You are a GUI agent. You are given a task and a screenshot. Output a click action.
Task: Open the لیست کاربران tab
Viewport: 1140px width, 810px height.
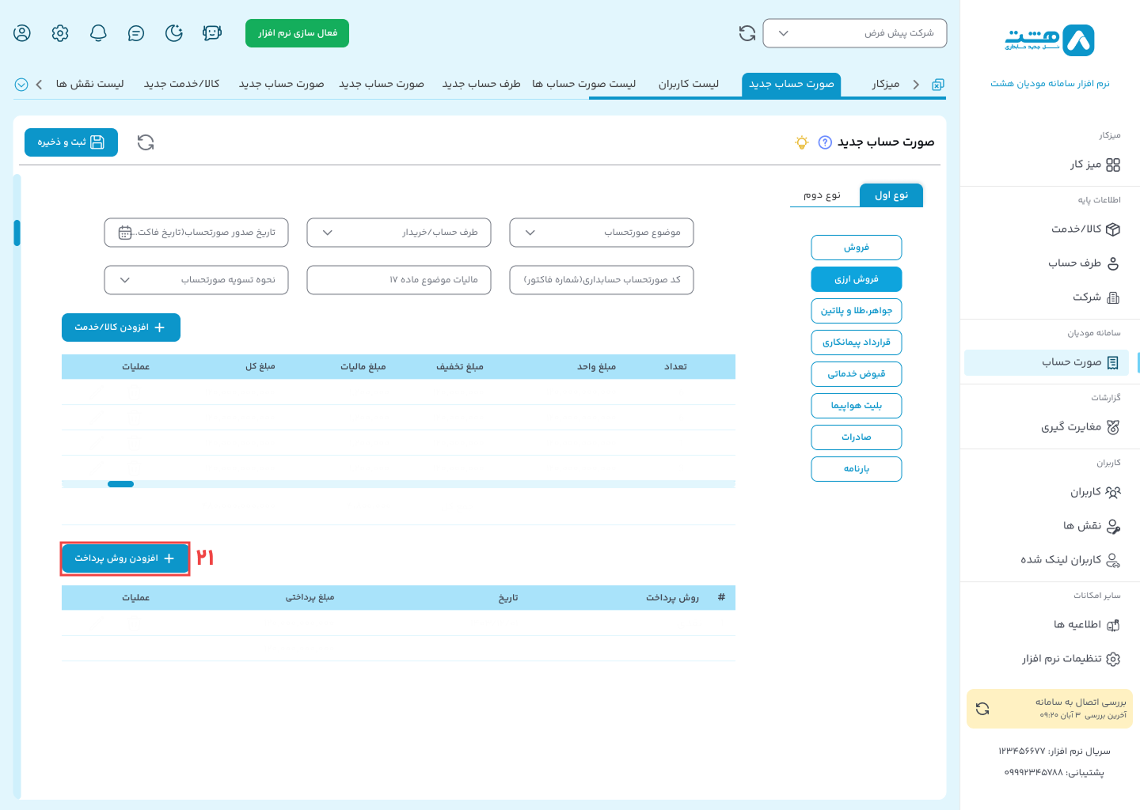tap(688, 84)
